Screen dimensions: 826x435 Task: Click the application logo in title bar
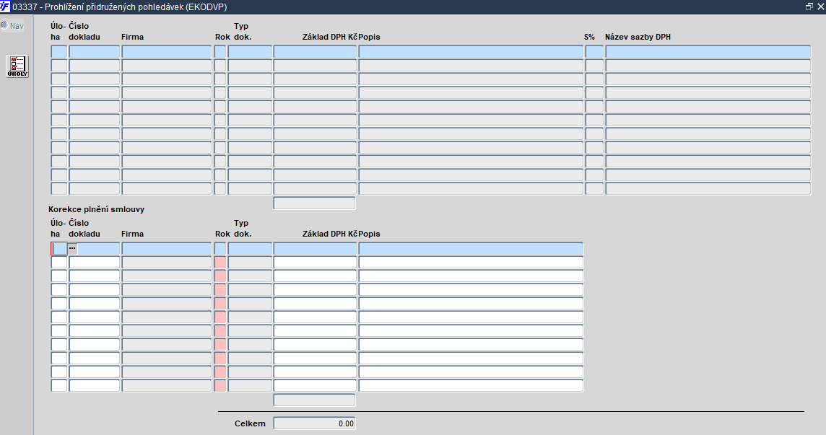coord(5,6)
